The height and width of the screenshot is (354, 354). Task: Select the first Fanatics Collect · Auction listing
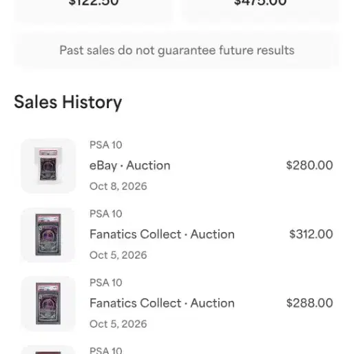162,234
